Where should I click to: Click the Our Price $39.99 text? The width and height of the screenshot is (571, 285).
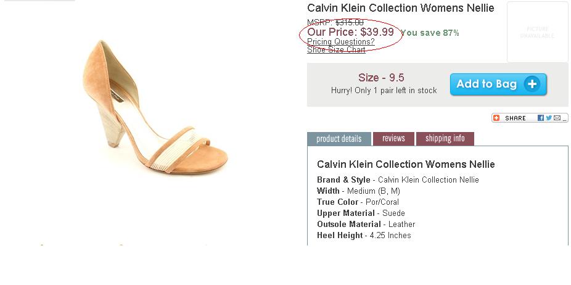351,31
